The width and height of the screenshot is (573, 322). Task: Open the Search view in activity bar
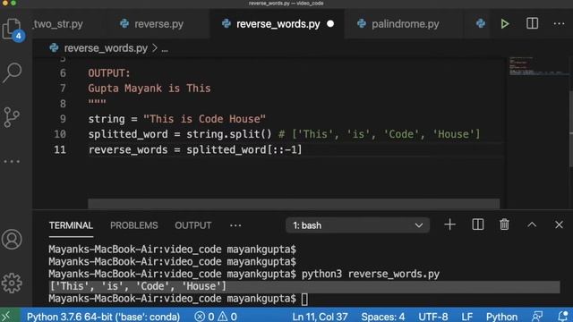(12, 72)
